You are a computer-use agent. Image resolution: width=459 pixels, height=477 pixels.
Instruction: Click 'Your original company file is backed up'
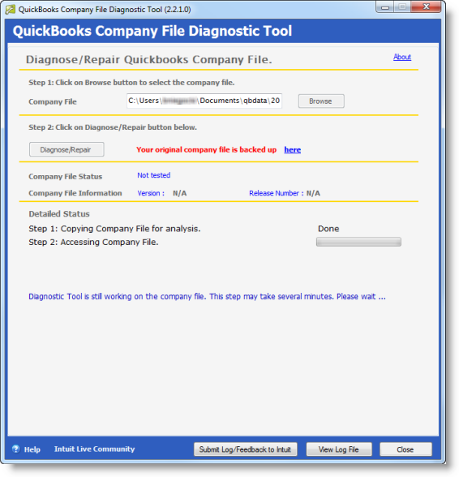207,149
